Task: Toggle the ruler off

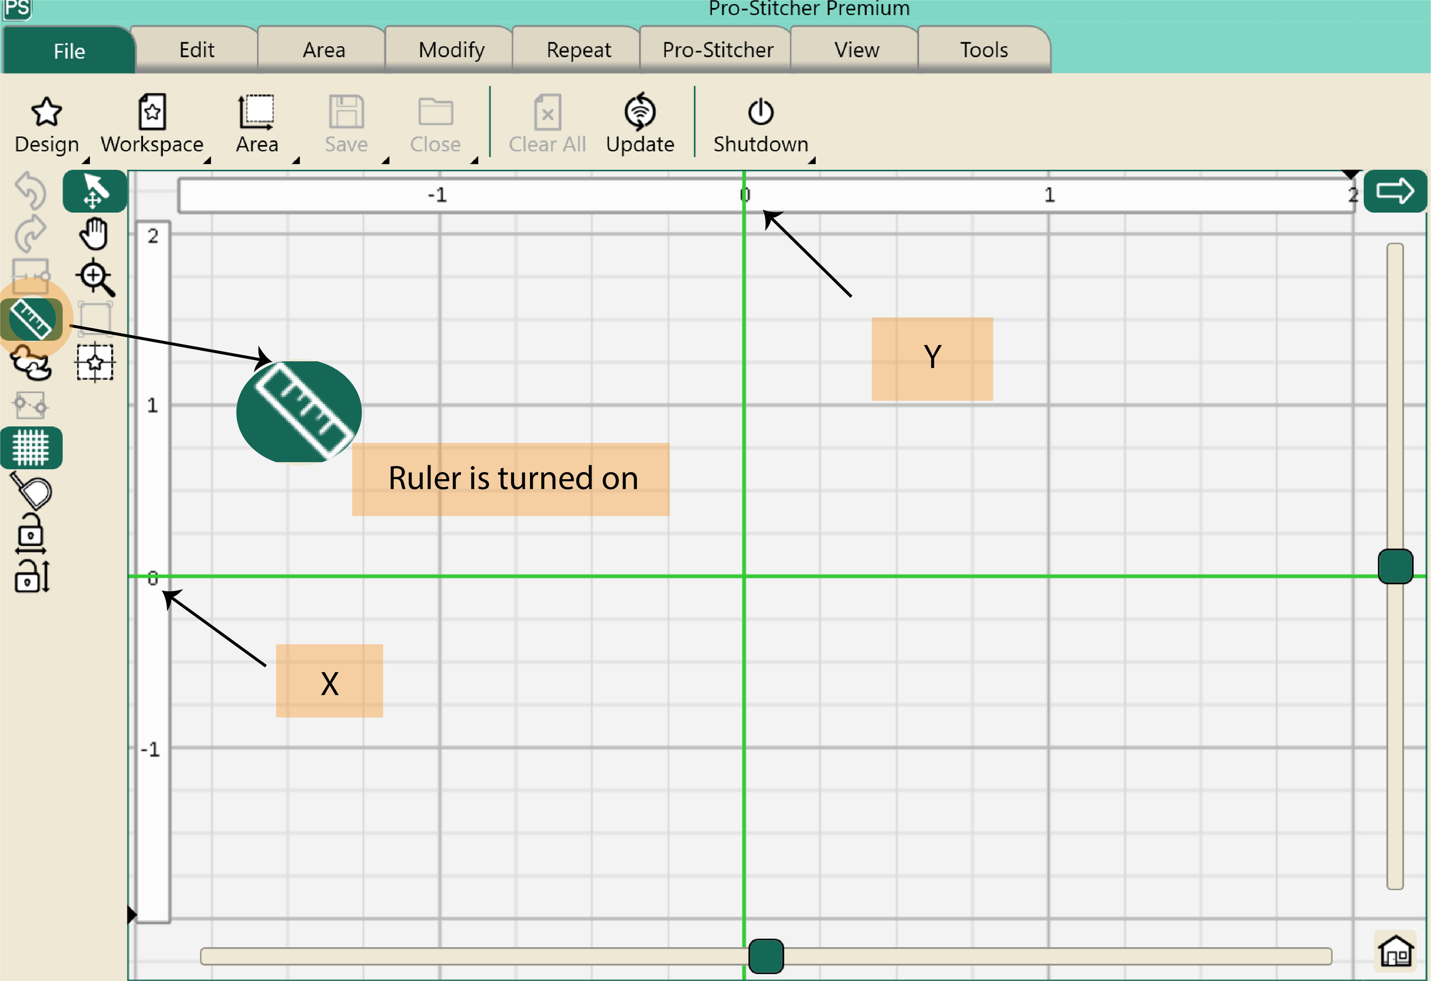Action: pyautogui.click(x=32, y=319)
